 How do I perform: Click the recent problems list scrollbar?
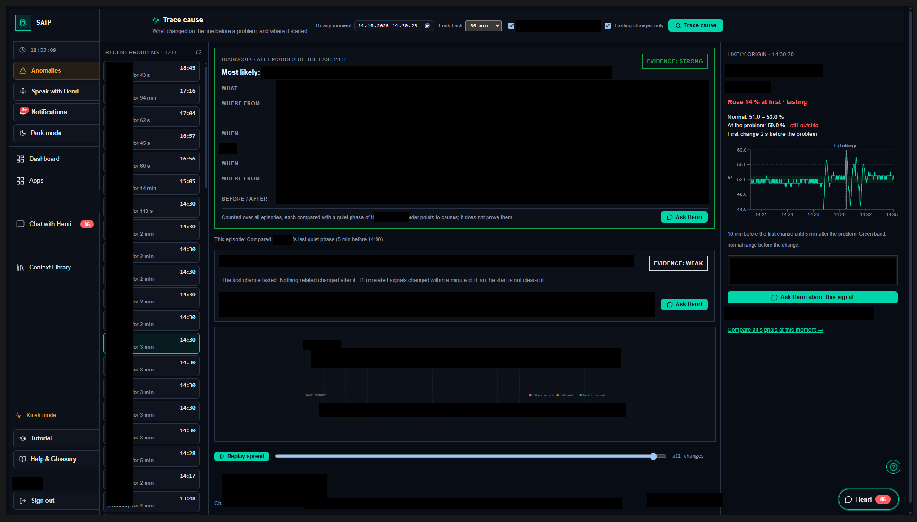[206, 127]
